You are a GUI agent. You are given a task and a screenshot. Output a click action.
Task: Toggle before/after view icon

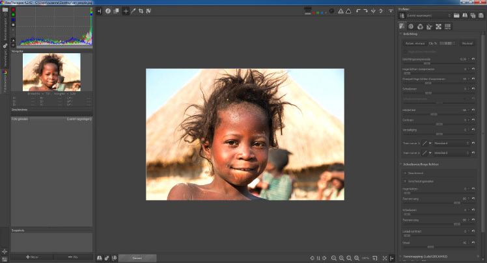tap(116, 11)
